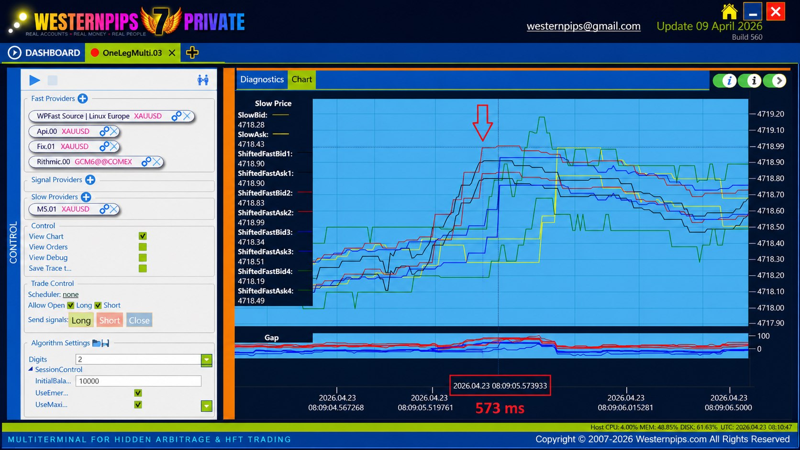Open the Algorithm Settings folder icon
Viewport: 800px width, 450px height.
click(96, 343)
